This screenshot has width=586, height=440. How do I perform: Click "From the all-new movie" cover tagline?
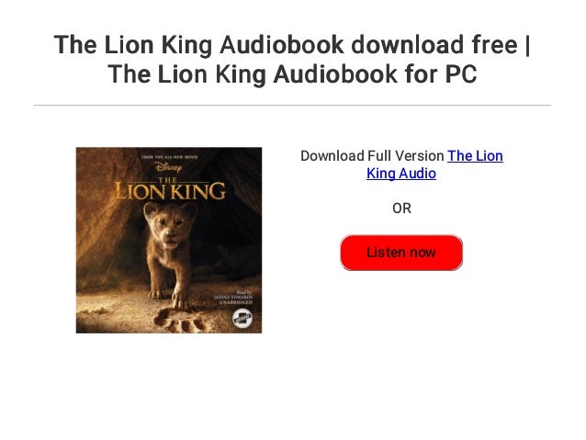pyautogui.click(x=169, y=157)
